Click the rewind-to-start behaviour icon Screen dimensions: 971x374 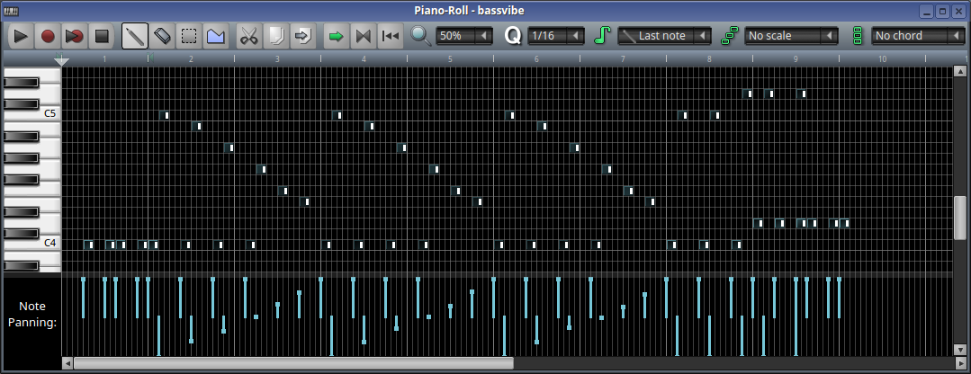coord(390,36)
